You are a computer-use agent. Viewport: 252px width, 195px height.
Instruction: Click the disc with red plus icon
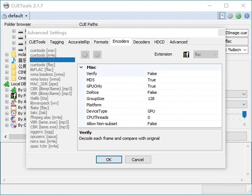point(14,125)
